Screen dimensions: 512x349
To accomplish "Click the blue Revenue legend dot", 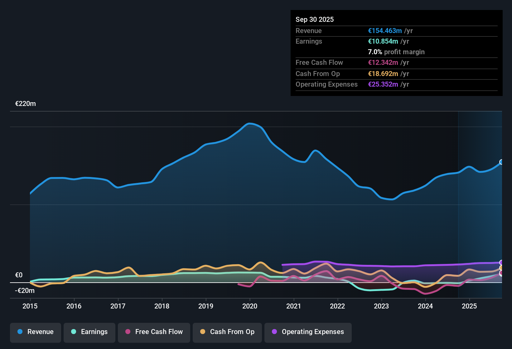I will coord(20,332).
